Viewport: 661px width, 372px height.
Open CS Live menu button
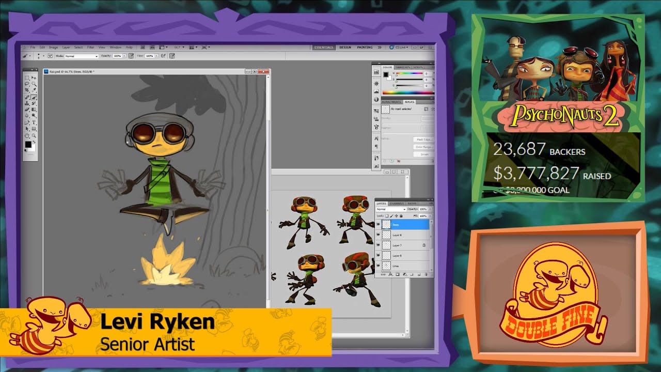[399, 47]
